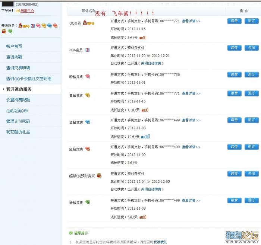Click 续费 for 红钻贵族

235,147
